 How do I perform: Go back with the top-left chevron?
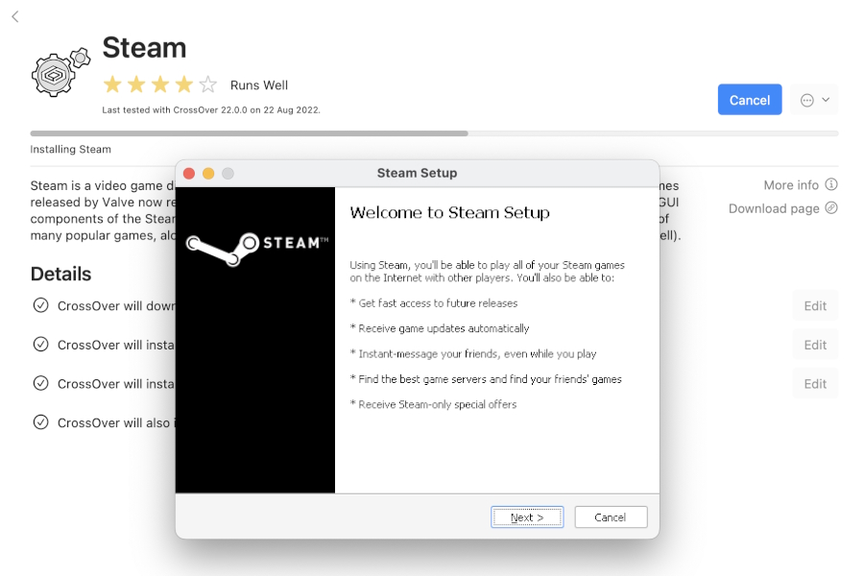(15, 16)
